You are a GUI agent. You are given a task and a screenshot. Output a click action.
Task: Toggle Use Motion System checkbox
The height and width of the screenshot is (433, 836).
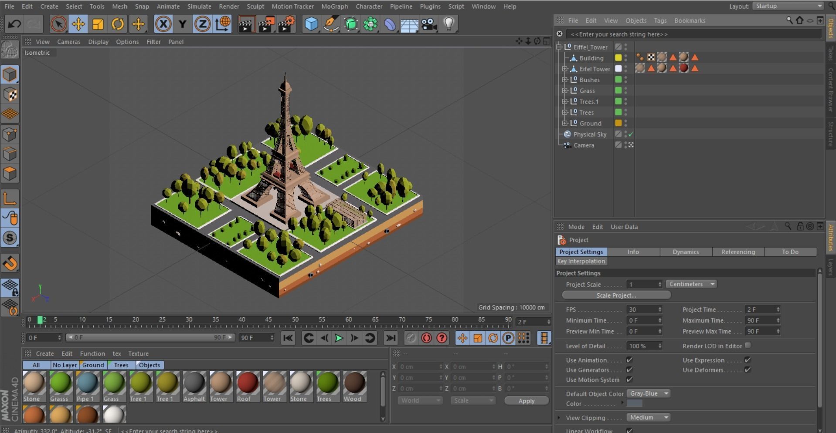point(629,379)
